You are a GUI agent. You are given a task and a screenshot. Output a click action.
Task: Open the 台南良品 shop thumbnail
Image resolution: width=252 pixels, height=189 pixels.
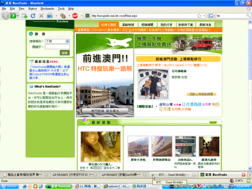(x=185, y=146)
